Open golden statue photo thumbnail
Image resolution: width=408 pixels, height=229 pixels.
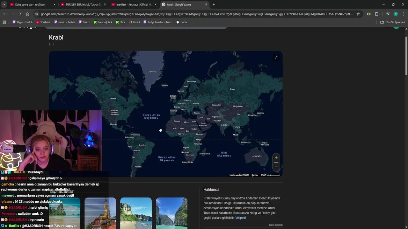100,213
